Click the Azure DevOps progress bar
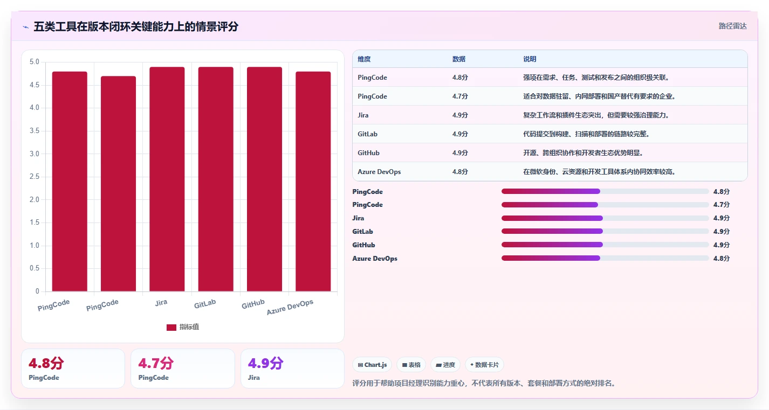769x410 pixels. click(605, 259)
